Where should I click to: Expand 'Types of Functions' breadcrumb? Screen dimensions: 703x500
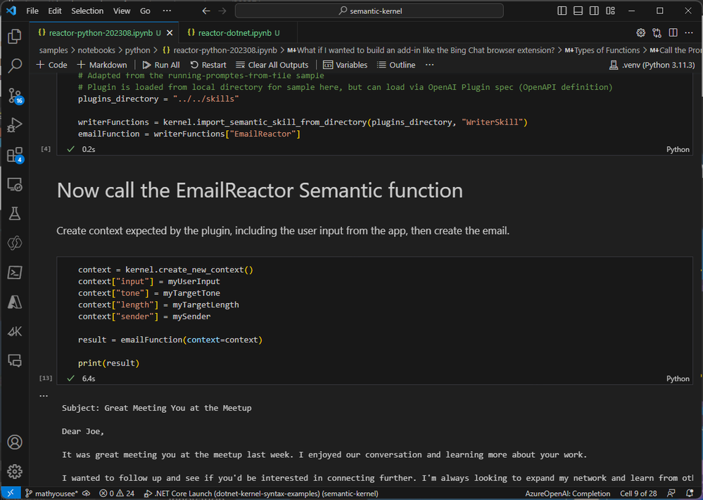(602, 50)
